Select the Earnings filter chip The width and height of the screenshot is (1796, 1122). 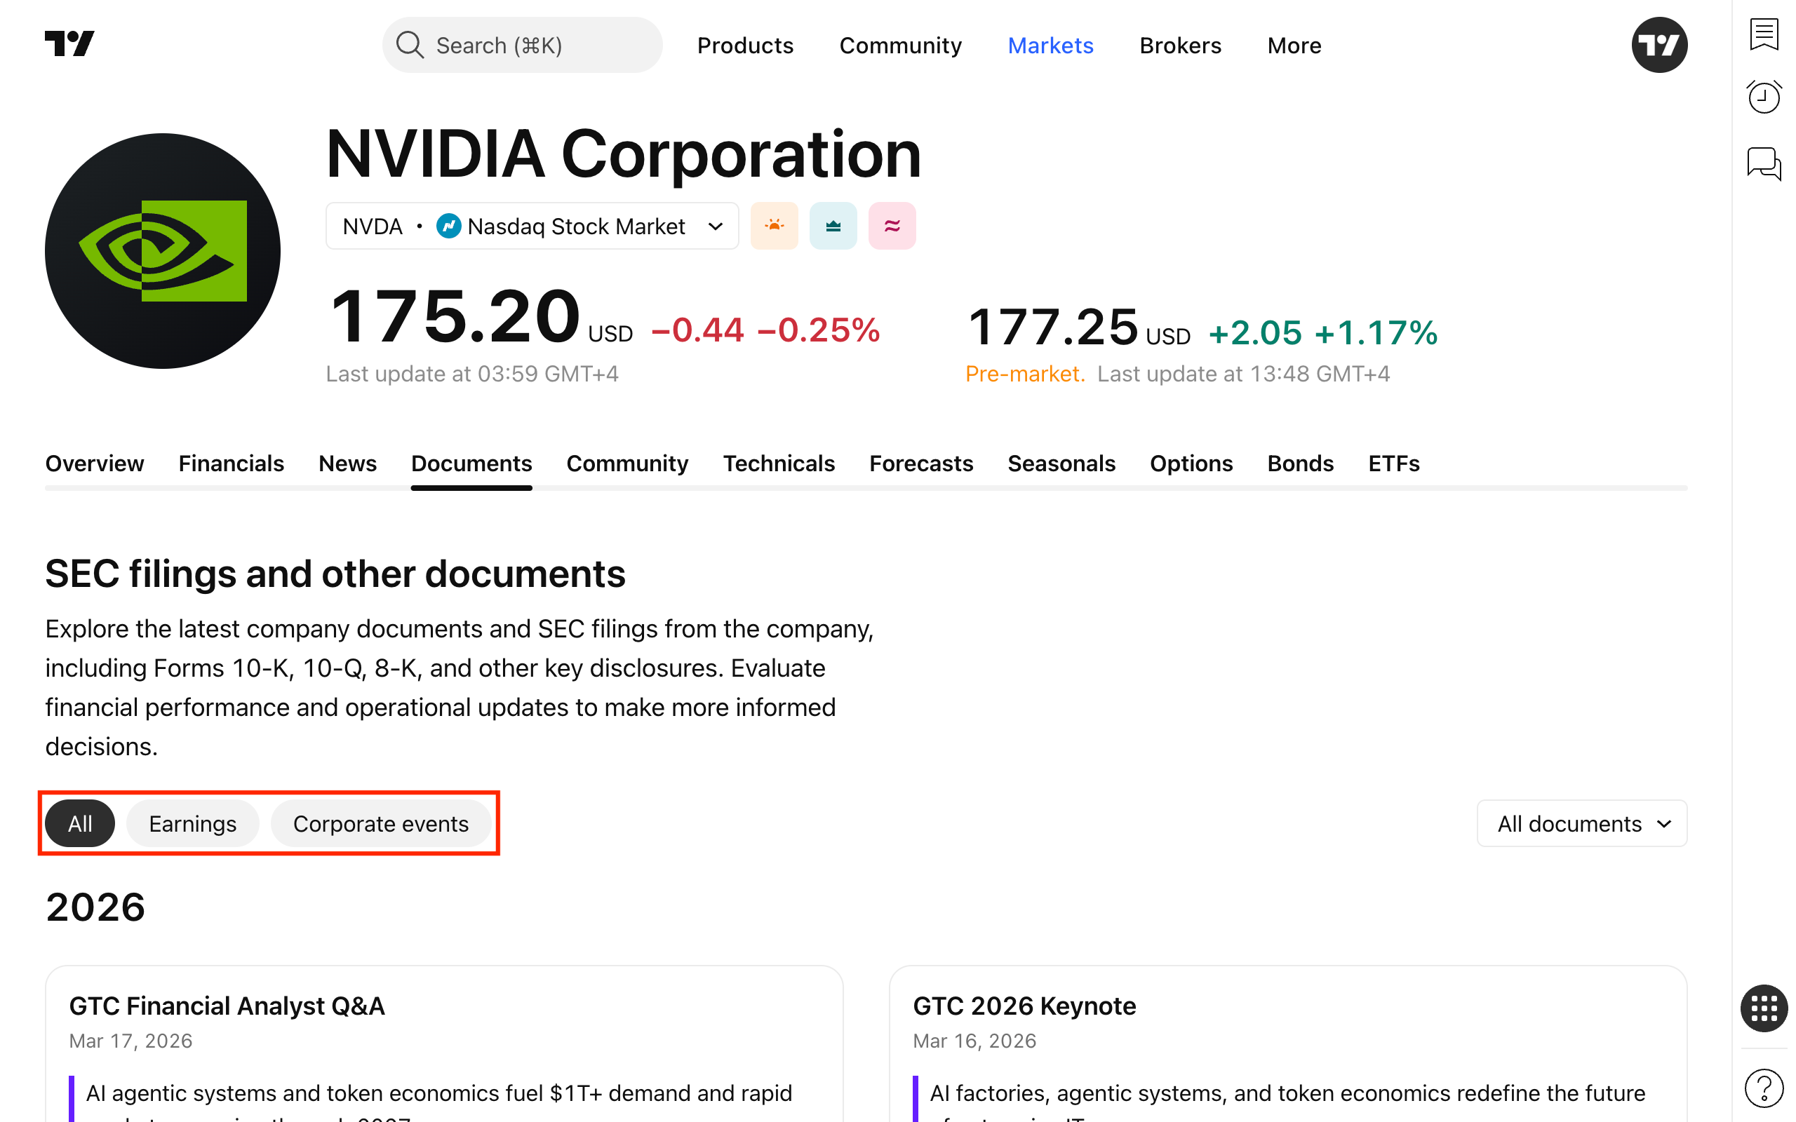click(x=192, y=823)
